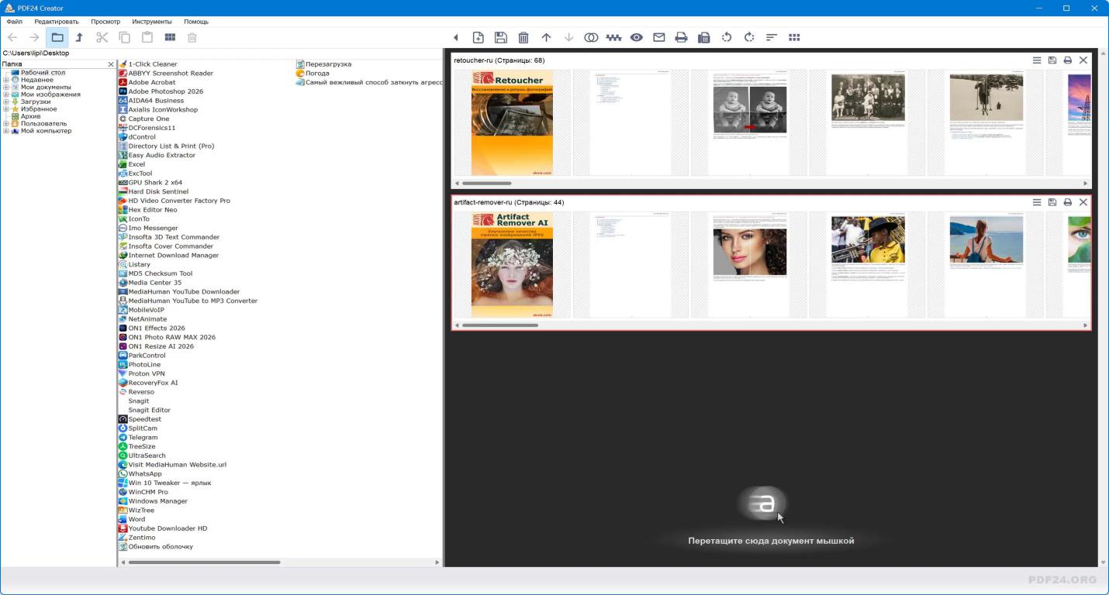
Task: Close the artifact-remover-ru document
Action: (x=1083, y=202)
